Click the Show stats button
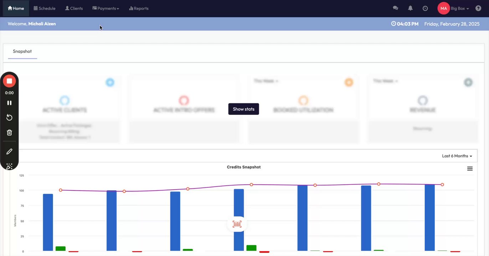Viewport: 489px width, 256px height. point(243,109)
